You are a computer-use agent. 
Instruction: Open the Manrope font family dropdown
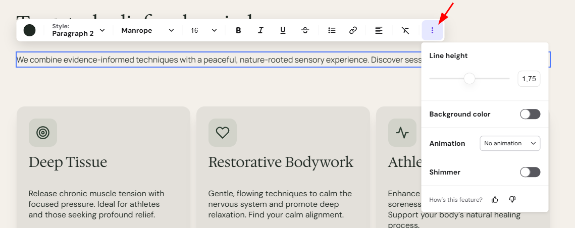[x=147, y=30]
